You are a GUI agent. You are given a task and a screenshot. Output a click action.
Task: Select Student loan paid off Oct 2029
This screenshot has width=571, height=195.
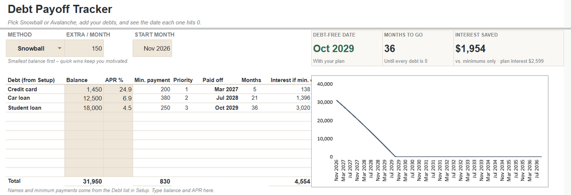(226, 108)
